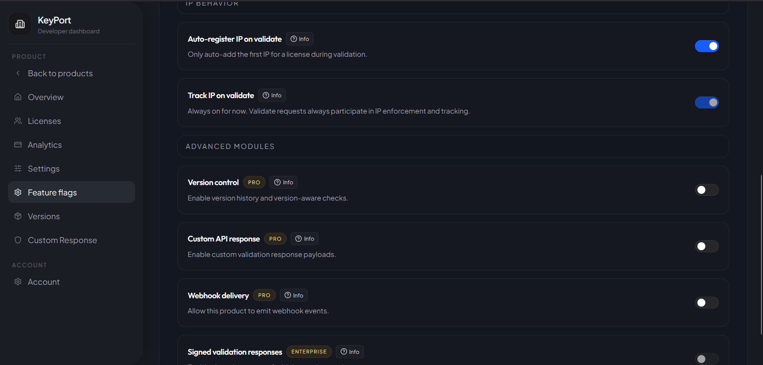Click the Licenses people icon
763x365 pixels.
18,121
